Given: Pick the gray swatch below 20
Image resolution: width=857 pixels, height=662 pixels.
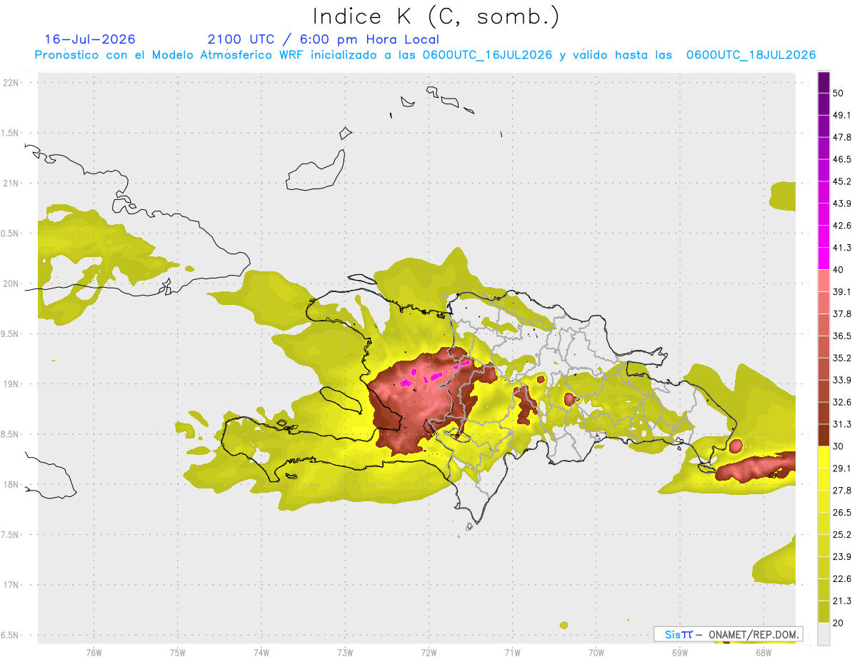Looking at the screenshot, I should click(823, 634).
